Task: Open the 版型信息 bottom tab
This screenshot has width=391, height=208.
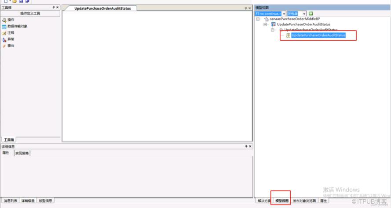Action: (45, 201)
